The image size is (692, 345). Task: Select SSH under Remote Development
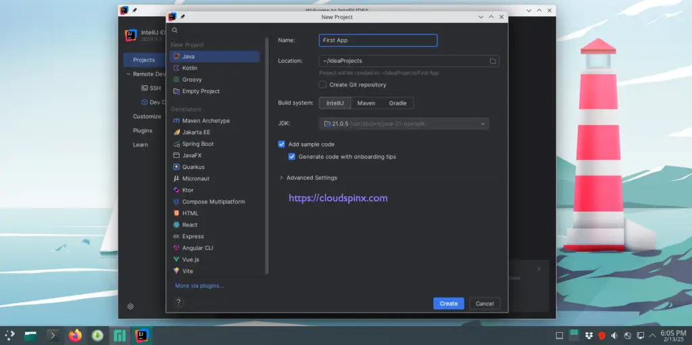[x=151, y=88]
